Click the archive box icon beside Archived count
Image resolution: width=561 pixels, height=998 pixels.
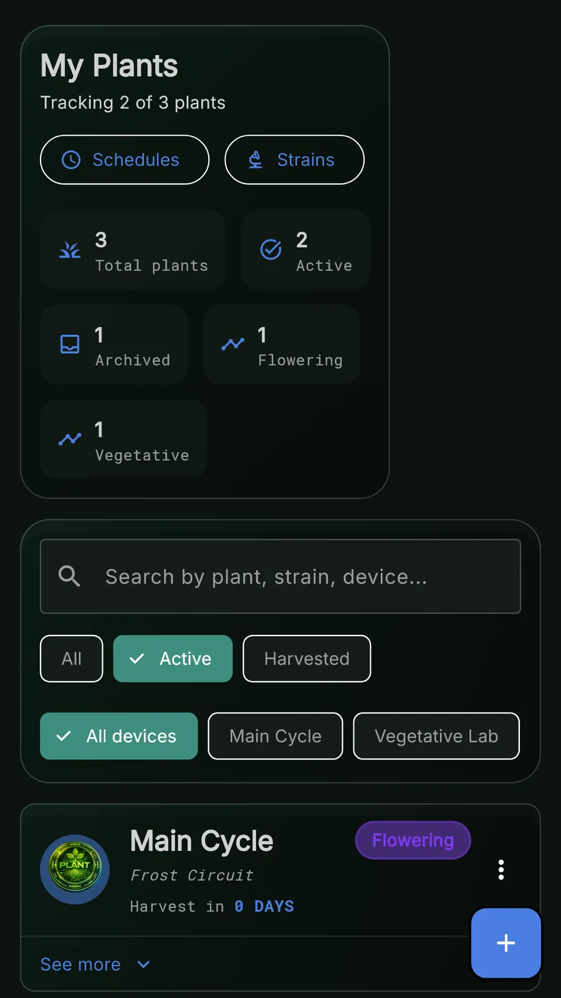[x=70, y=344]
